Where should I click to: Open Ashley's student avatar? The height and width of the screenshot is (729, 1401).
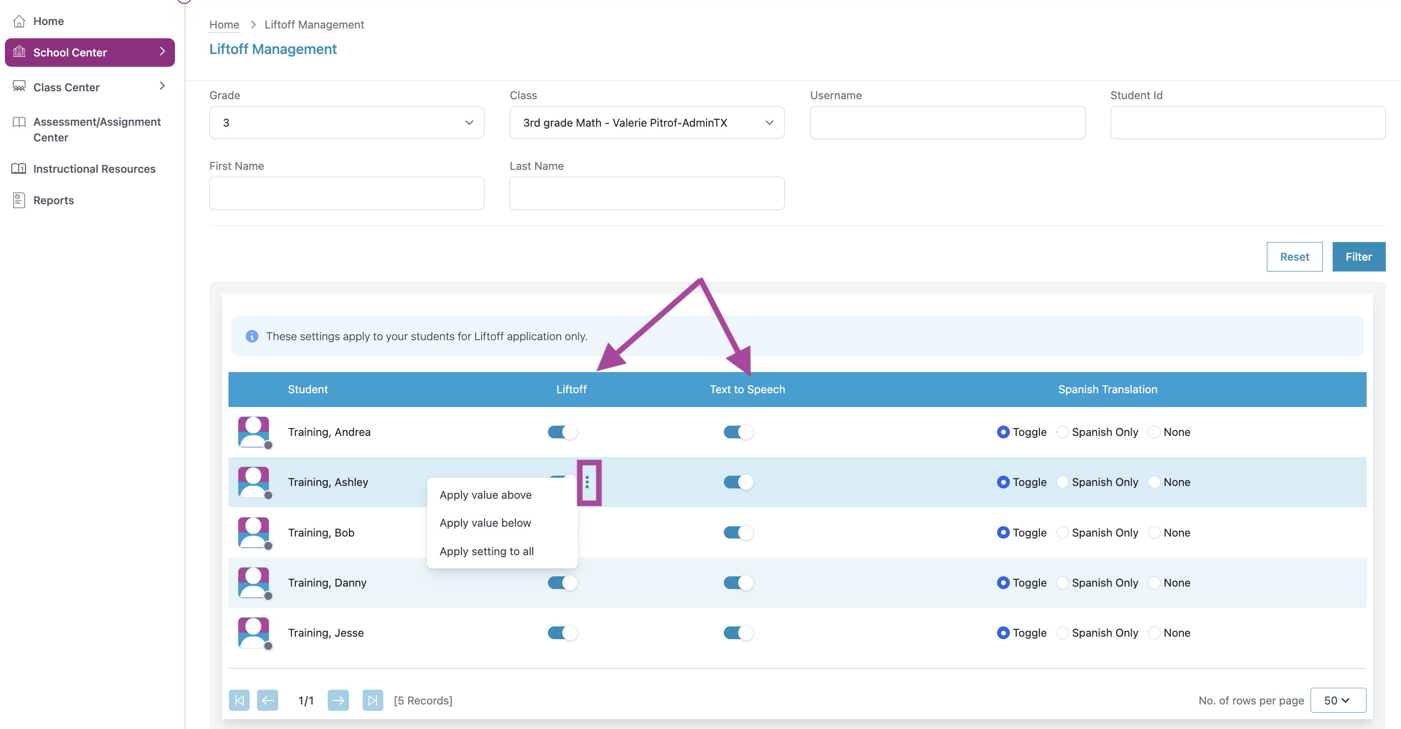(254, 482)
